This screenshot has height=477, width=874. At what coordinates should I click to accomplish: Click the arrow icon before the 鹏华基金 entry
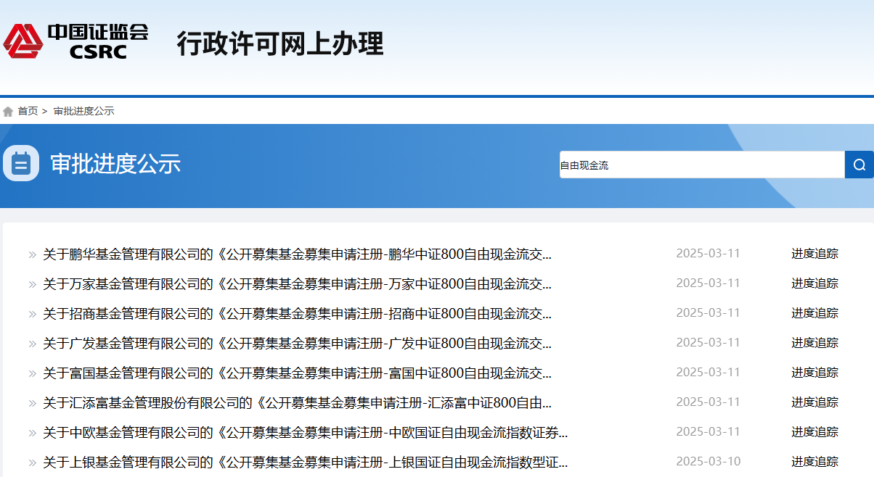(x=30, y=254)
